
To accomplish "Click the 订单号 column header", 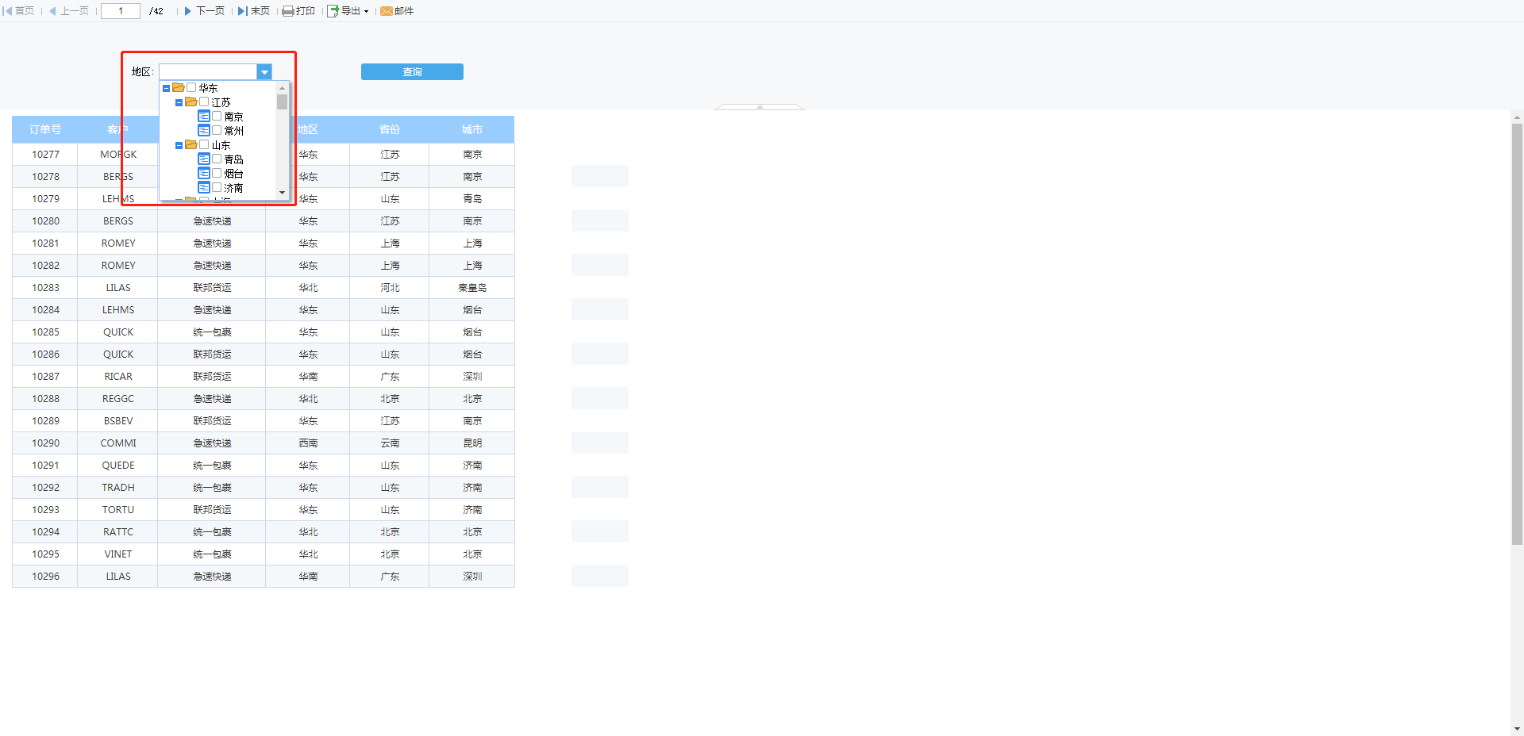I will click(45, 130).
